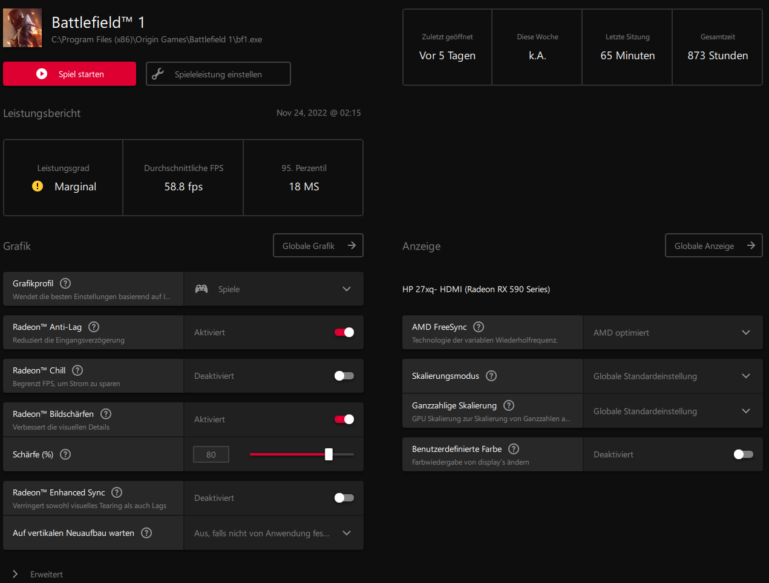Screen dimensions: 769x583
Task: Click the Schärfe slider handle
Action: click(x=329, y=454)
